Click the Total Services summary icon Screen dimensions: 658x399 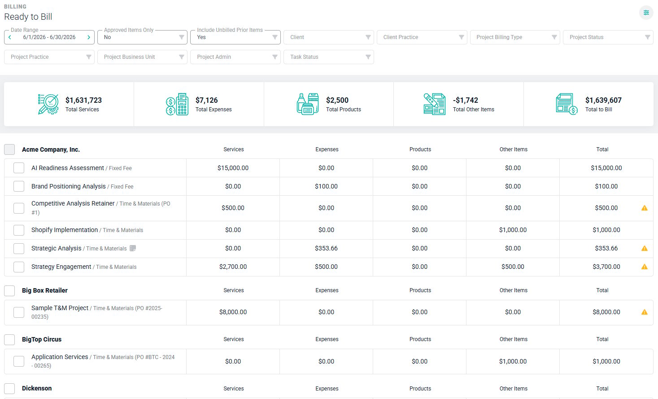[x=48, y=104]
